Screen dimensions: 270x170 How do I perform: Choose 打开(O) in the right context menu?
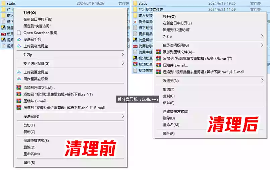tap(169, 16)
